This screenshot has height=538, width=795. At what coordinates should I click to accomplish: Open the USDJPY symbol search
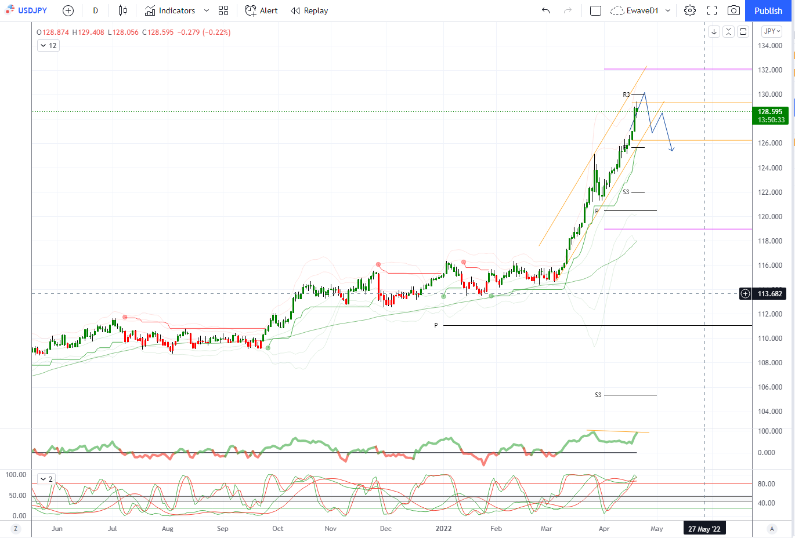26,10
